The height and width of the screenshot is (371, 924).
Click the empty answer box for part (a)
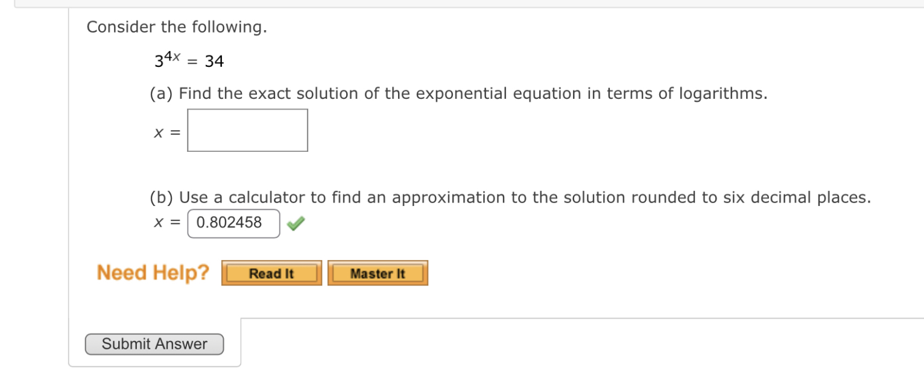click(247, 129)
